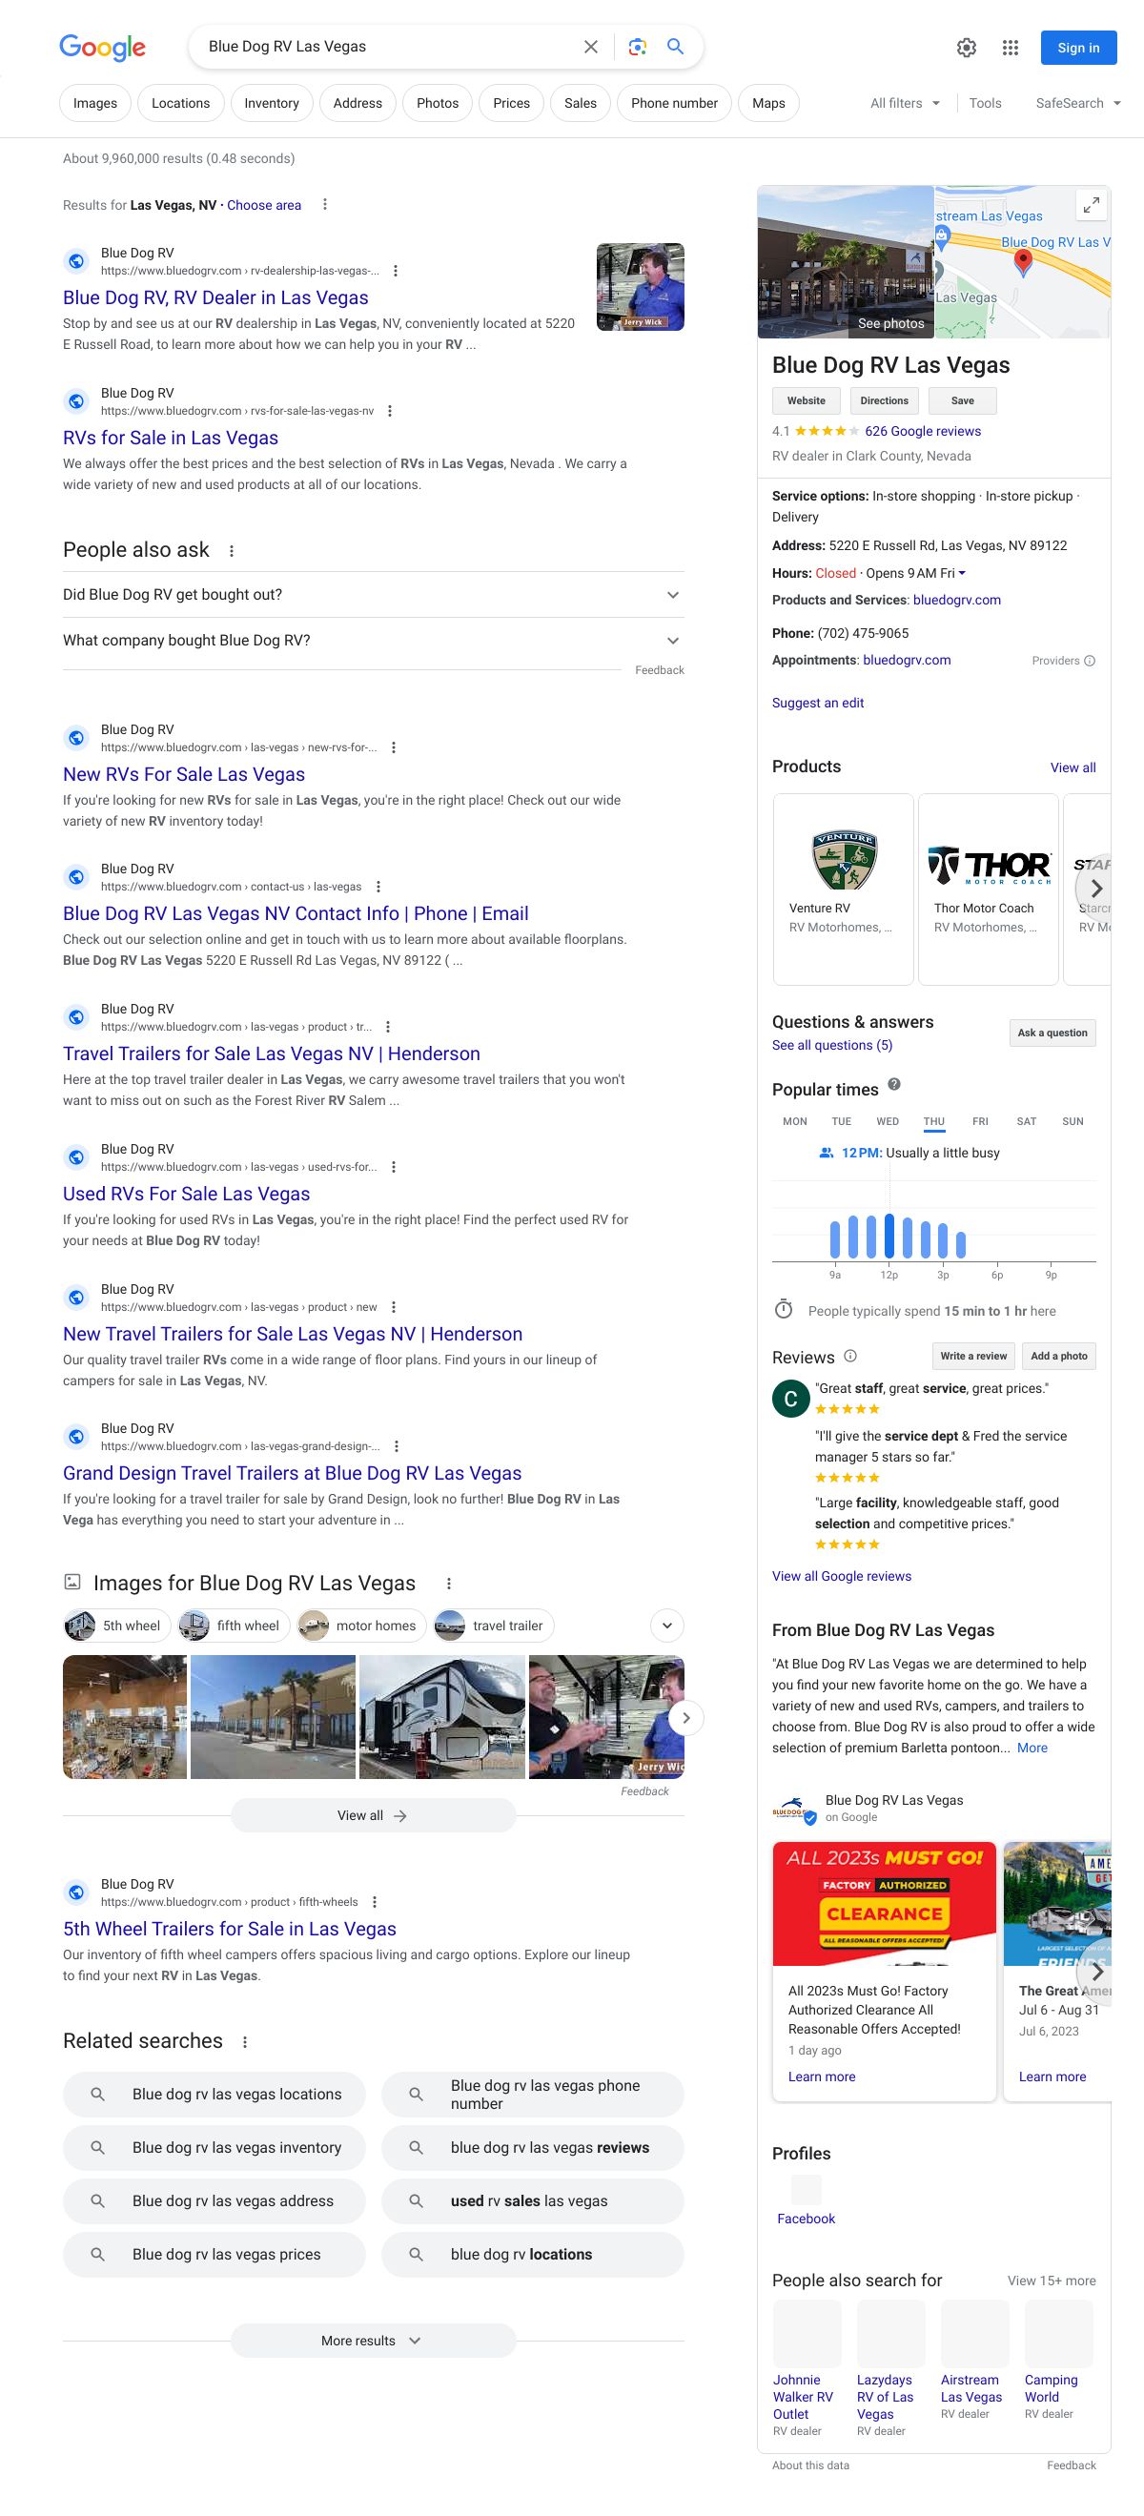Image resolution: width=1144 pixels, height=2516 pixels.
Task: Open the 626 Google reviews link
Action: click(922, 431)
